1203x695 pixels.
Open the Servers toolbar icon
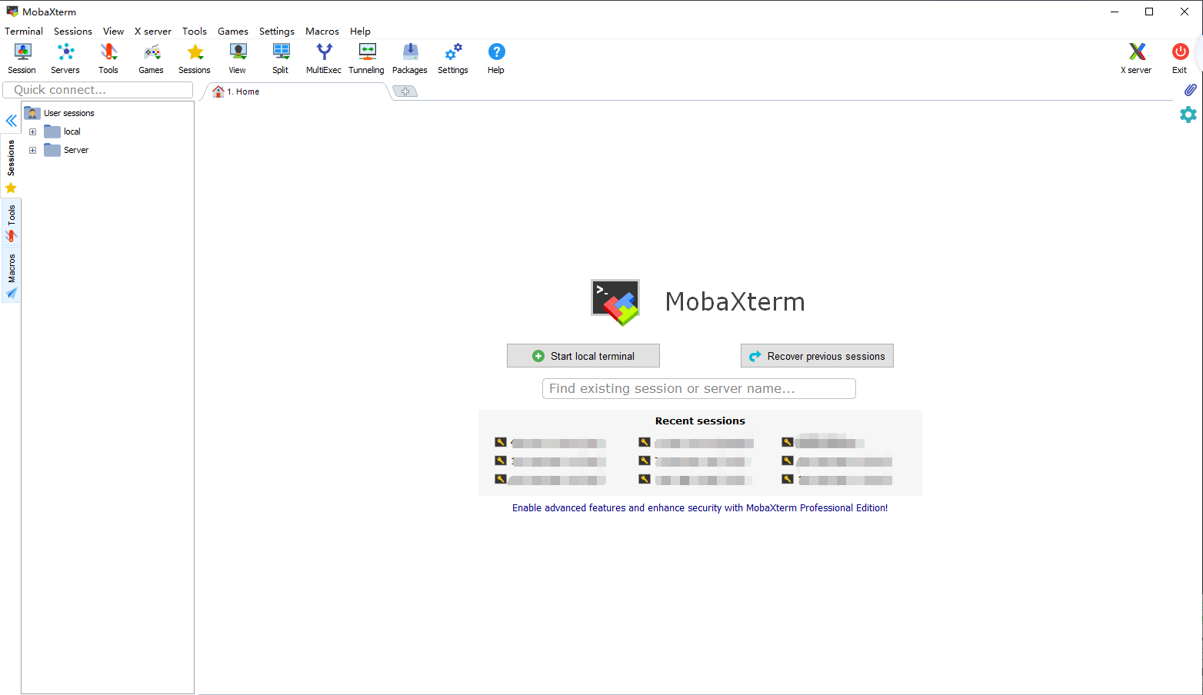[65, 58]
